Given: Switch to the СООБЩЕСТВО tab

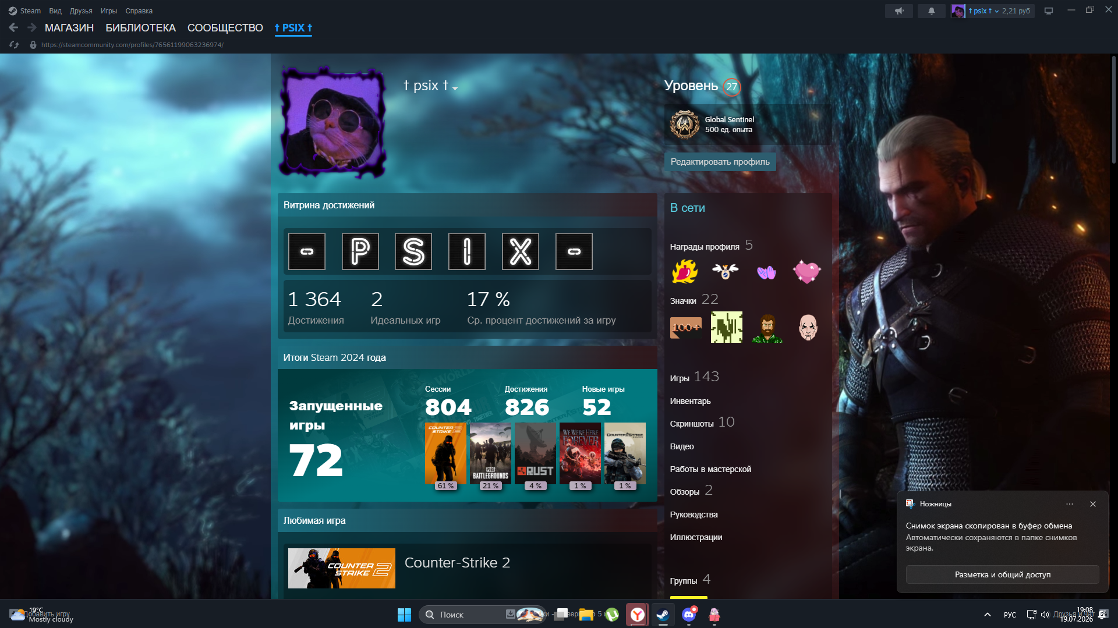Looking at the screenshot, I should pos(225,28).
